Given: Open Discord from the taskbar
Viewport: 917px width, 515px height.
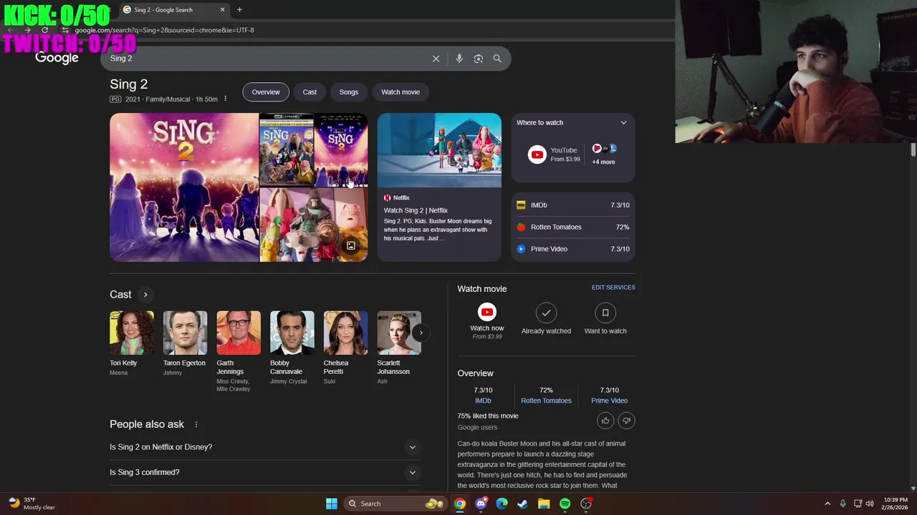Looking at the screenshot, I should pyautogui.click(x=481, y=504).
